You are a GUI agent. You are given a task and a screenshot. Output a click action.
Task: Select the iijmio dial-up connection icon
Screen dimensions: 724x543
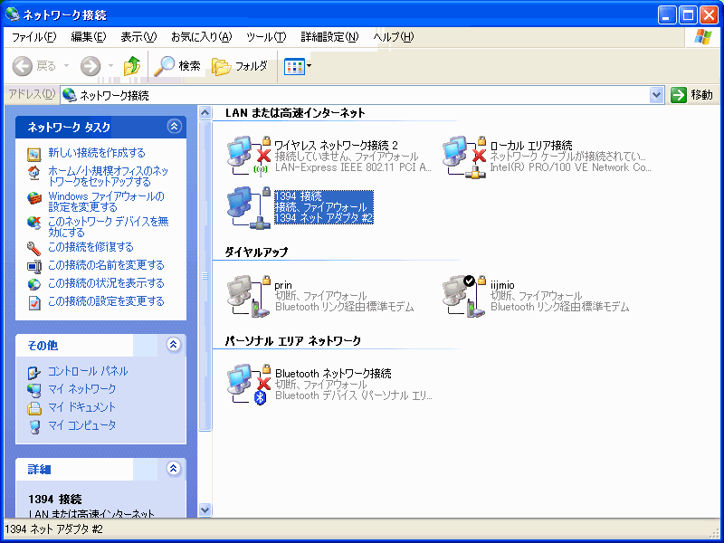click(464, 296)
